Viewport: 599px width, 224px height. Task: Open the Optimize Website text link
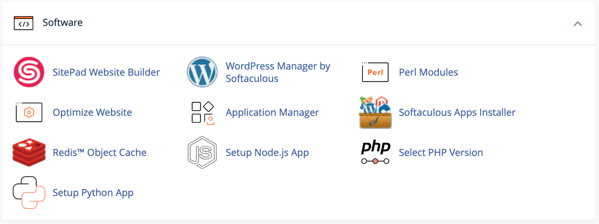pos(92,113)
